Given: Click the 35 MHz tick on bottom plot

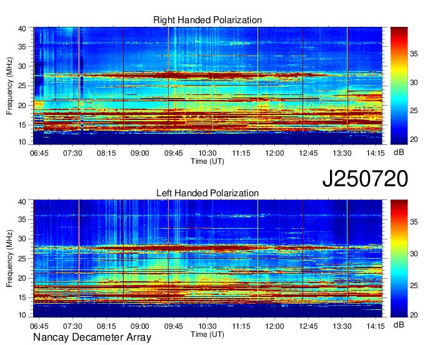Looking at the screenshot, I should [22, 219].
